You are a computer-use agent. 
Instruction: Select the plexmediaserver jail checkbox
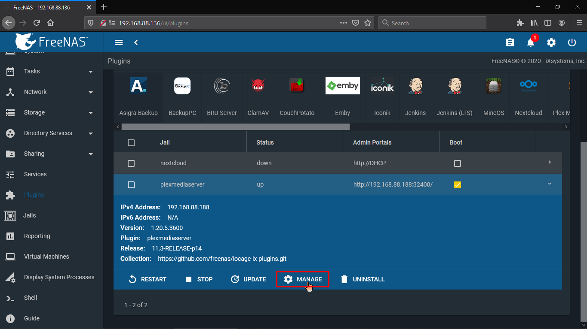click(x=131, y=185)
